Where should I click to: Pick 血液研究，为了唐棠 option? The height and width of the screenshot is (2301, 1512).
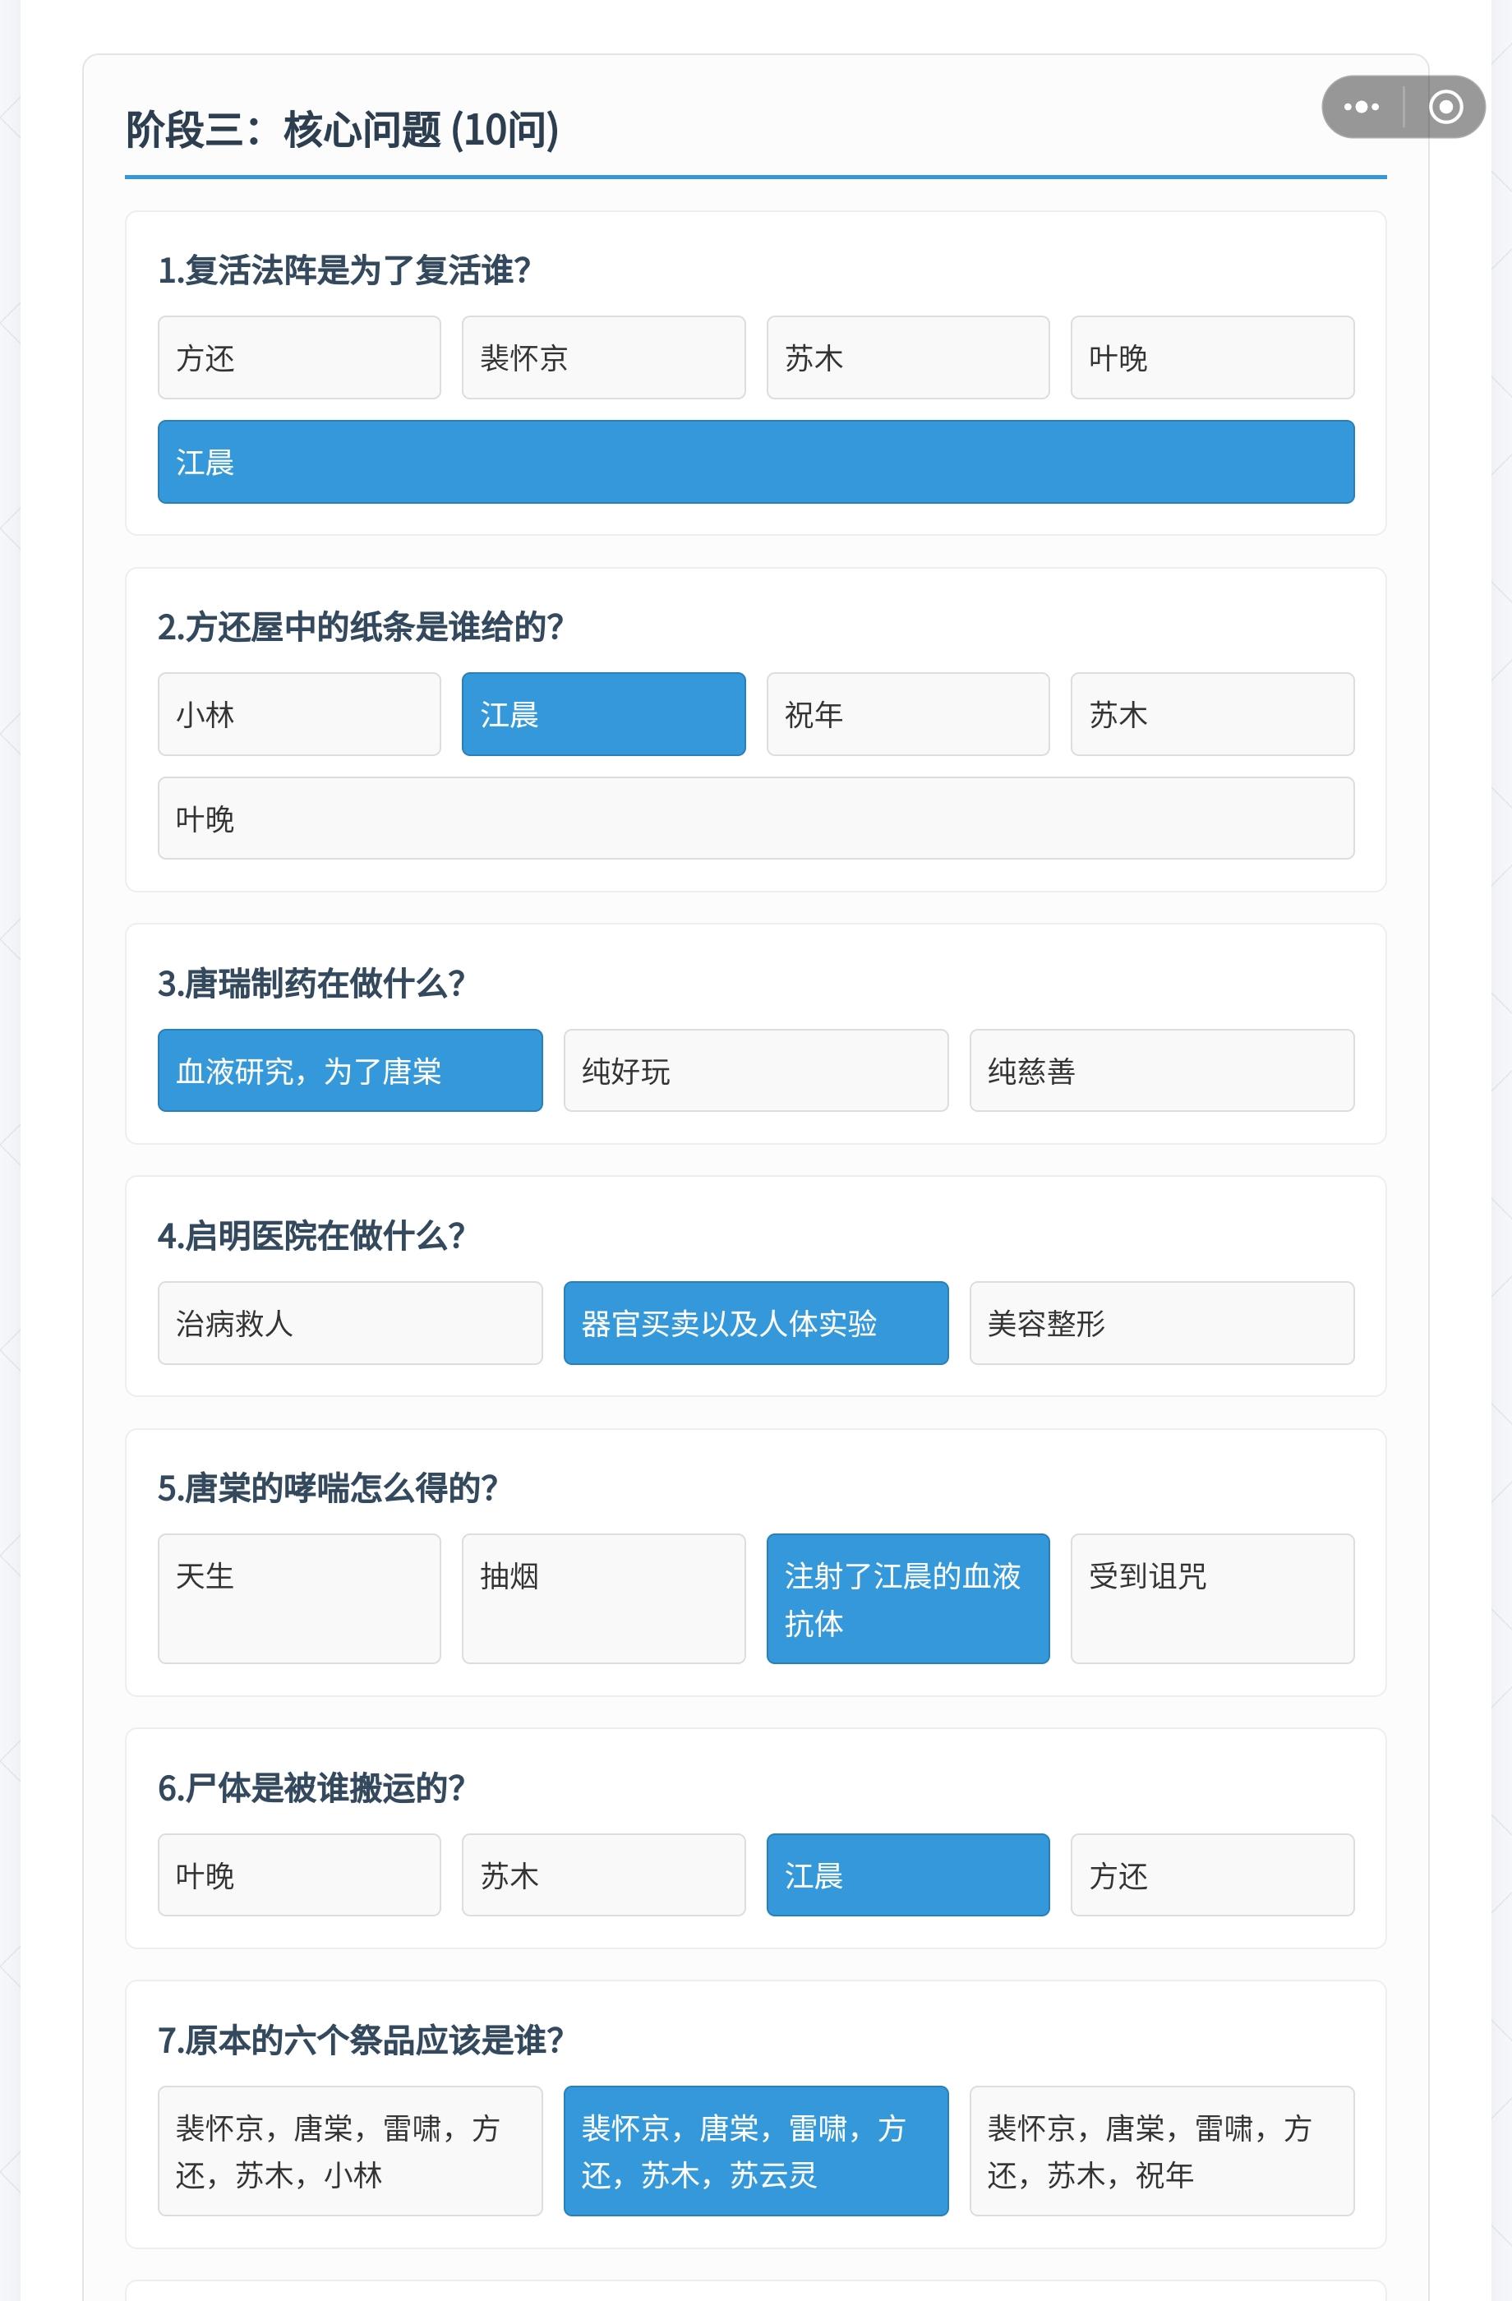pos(349,1072)
